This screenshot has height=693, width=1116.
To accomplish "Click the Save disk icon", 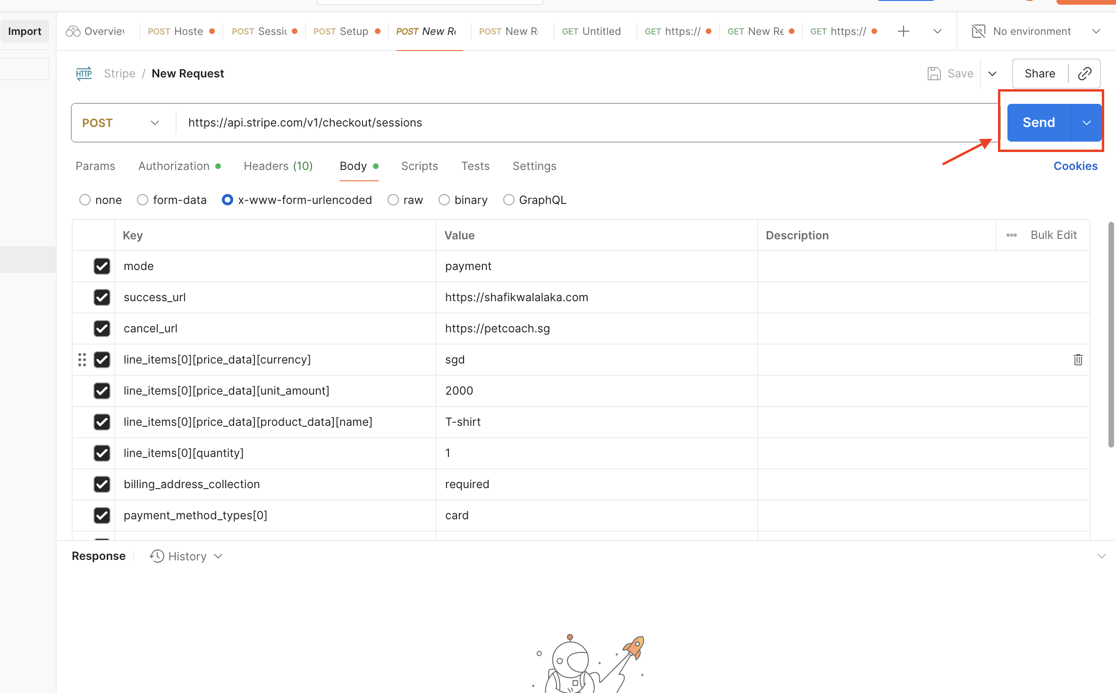I will pyautogui.click(x=934, y=74).
